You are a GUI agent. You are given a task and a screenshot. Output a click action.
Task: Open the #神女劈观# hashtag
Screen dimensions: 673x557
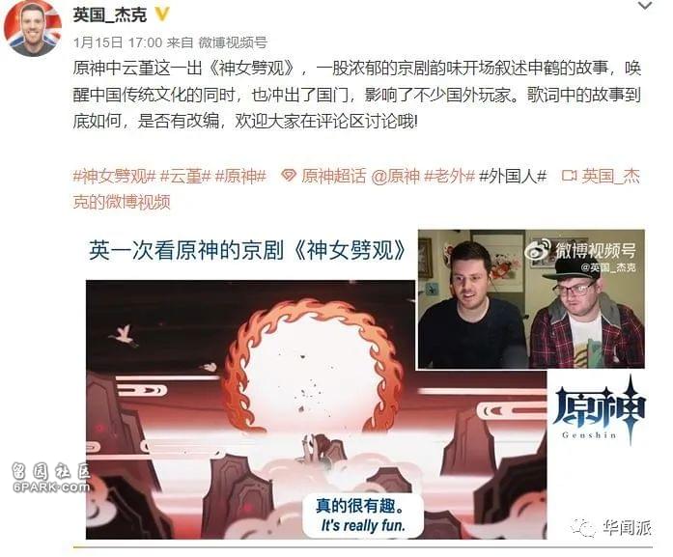pos(114,177)
